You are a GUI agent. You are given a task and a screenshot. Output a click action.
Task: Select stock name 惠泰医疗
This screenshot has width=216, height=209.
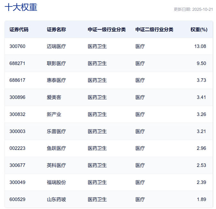coord(56,80)
